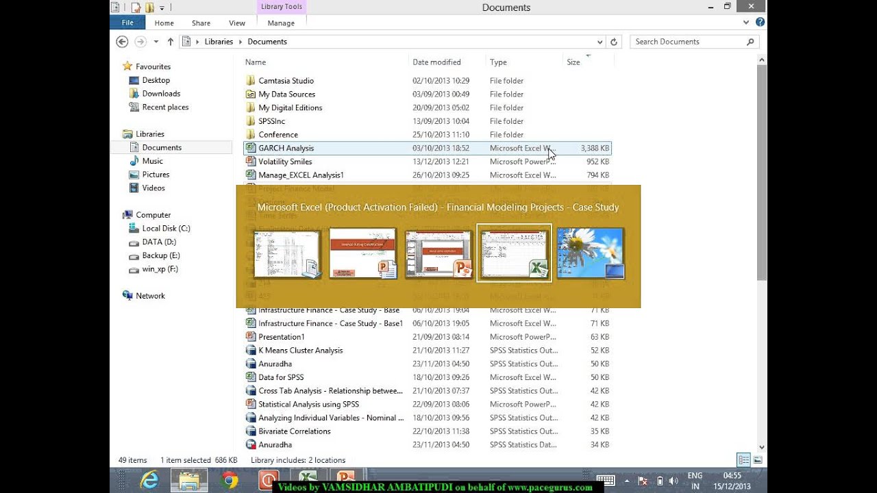Expand the arrow after Libraries breadcrumb

pyautogui.click(x=240, y=42)
